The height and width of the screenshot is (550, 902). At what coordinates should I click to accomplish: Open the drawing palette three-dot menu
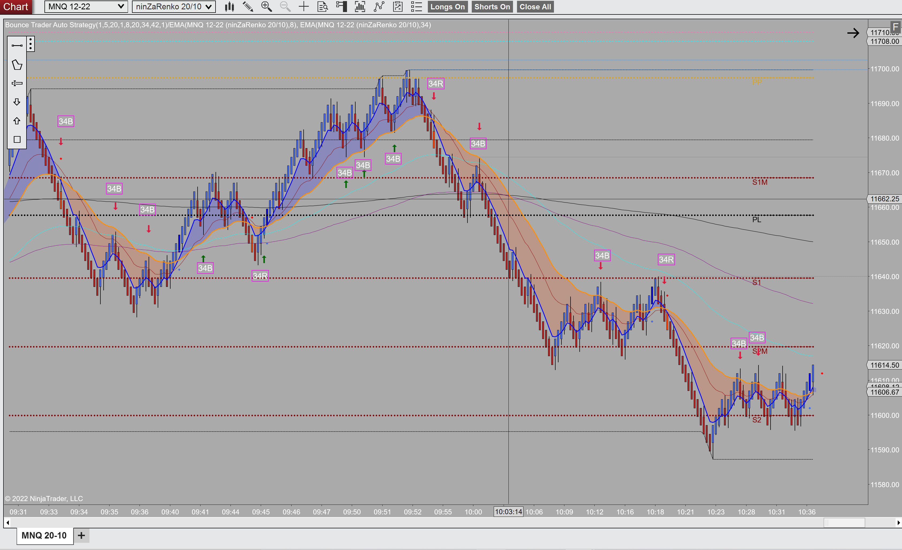tap(31, 44)
